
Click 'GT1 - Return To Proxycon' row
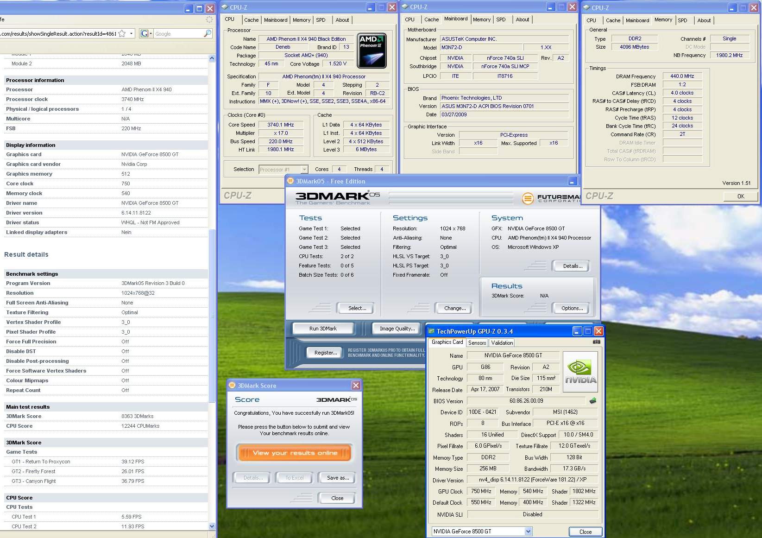[106, 462]
